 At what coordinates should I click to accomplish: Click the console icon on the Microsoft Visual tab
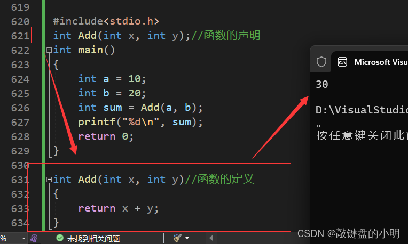click(x=342, y=62)
